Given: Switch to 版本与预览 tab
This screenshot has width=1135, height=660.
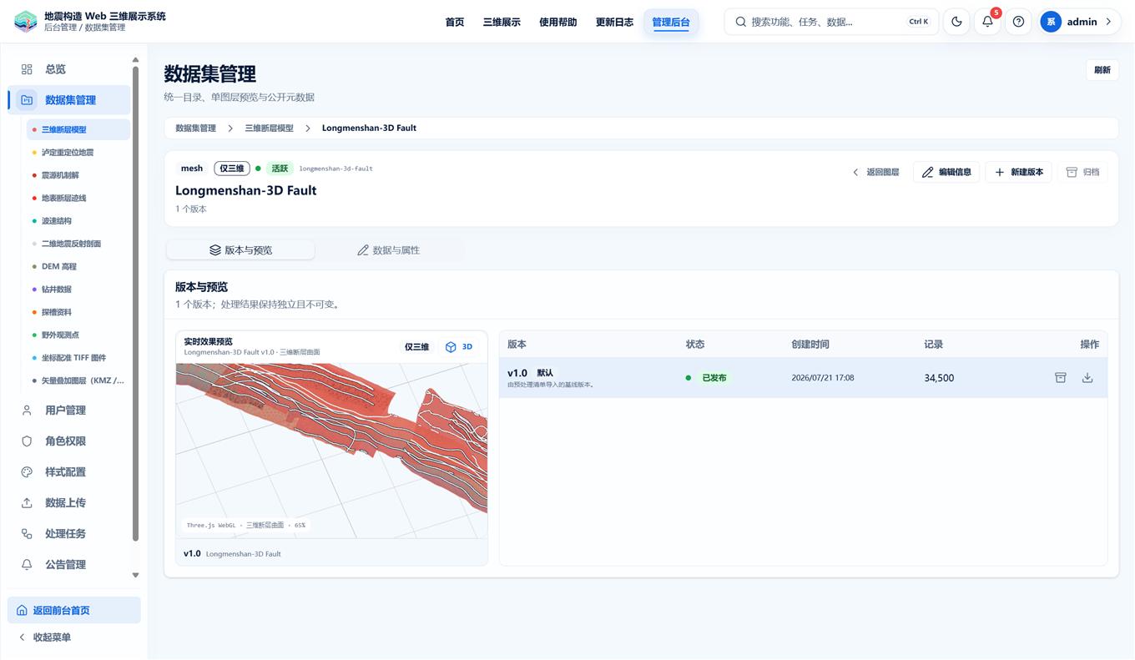Looking at the screenshot, I should tap(240, 249).
